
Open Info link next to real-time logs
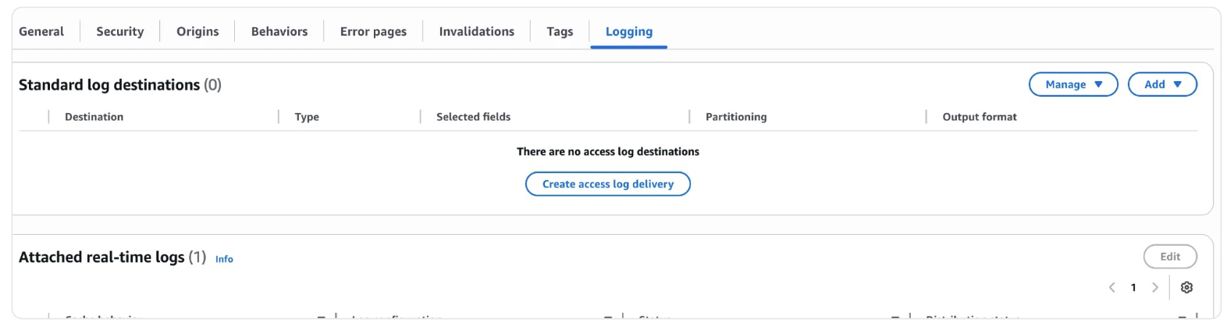(x=224, y=259)
